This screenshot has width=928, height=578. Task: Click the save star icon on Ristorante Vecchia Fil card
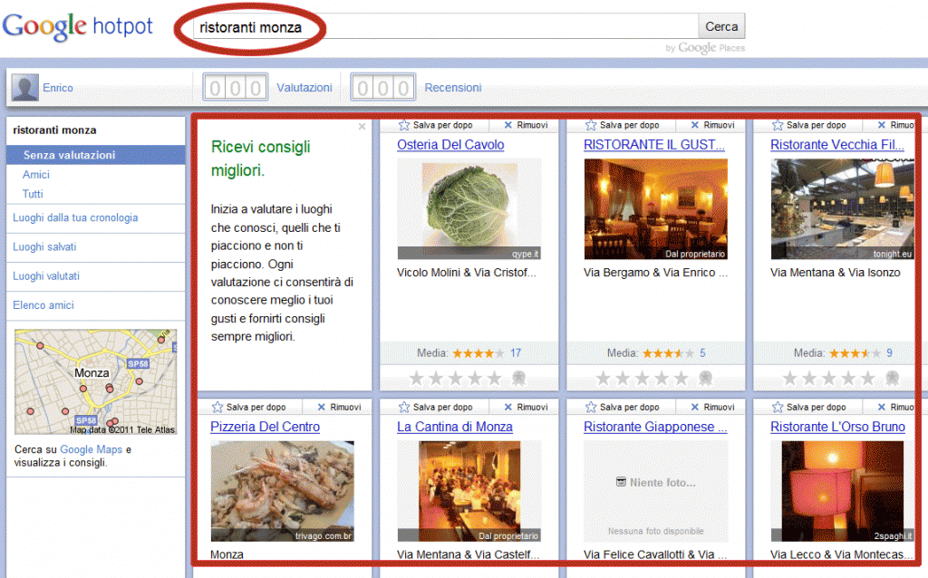(x=778, y=125)
